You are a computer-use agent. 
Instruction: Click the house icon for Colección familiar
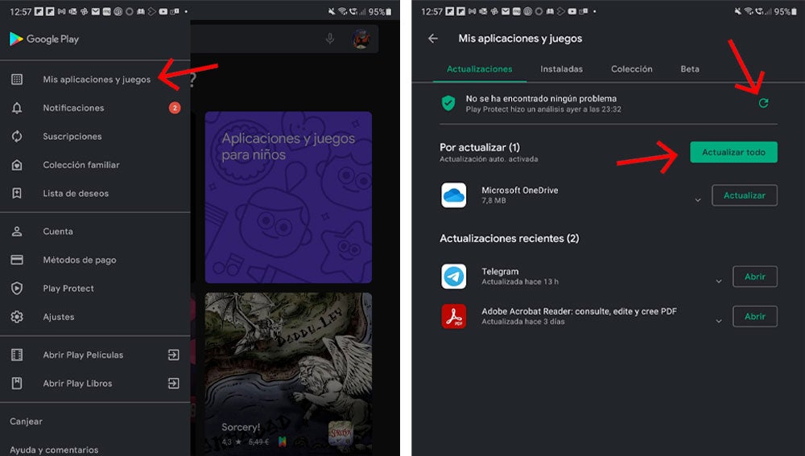pyautogui.click(x=17, y=165)
